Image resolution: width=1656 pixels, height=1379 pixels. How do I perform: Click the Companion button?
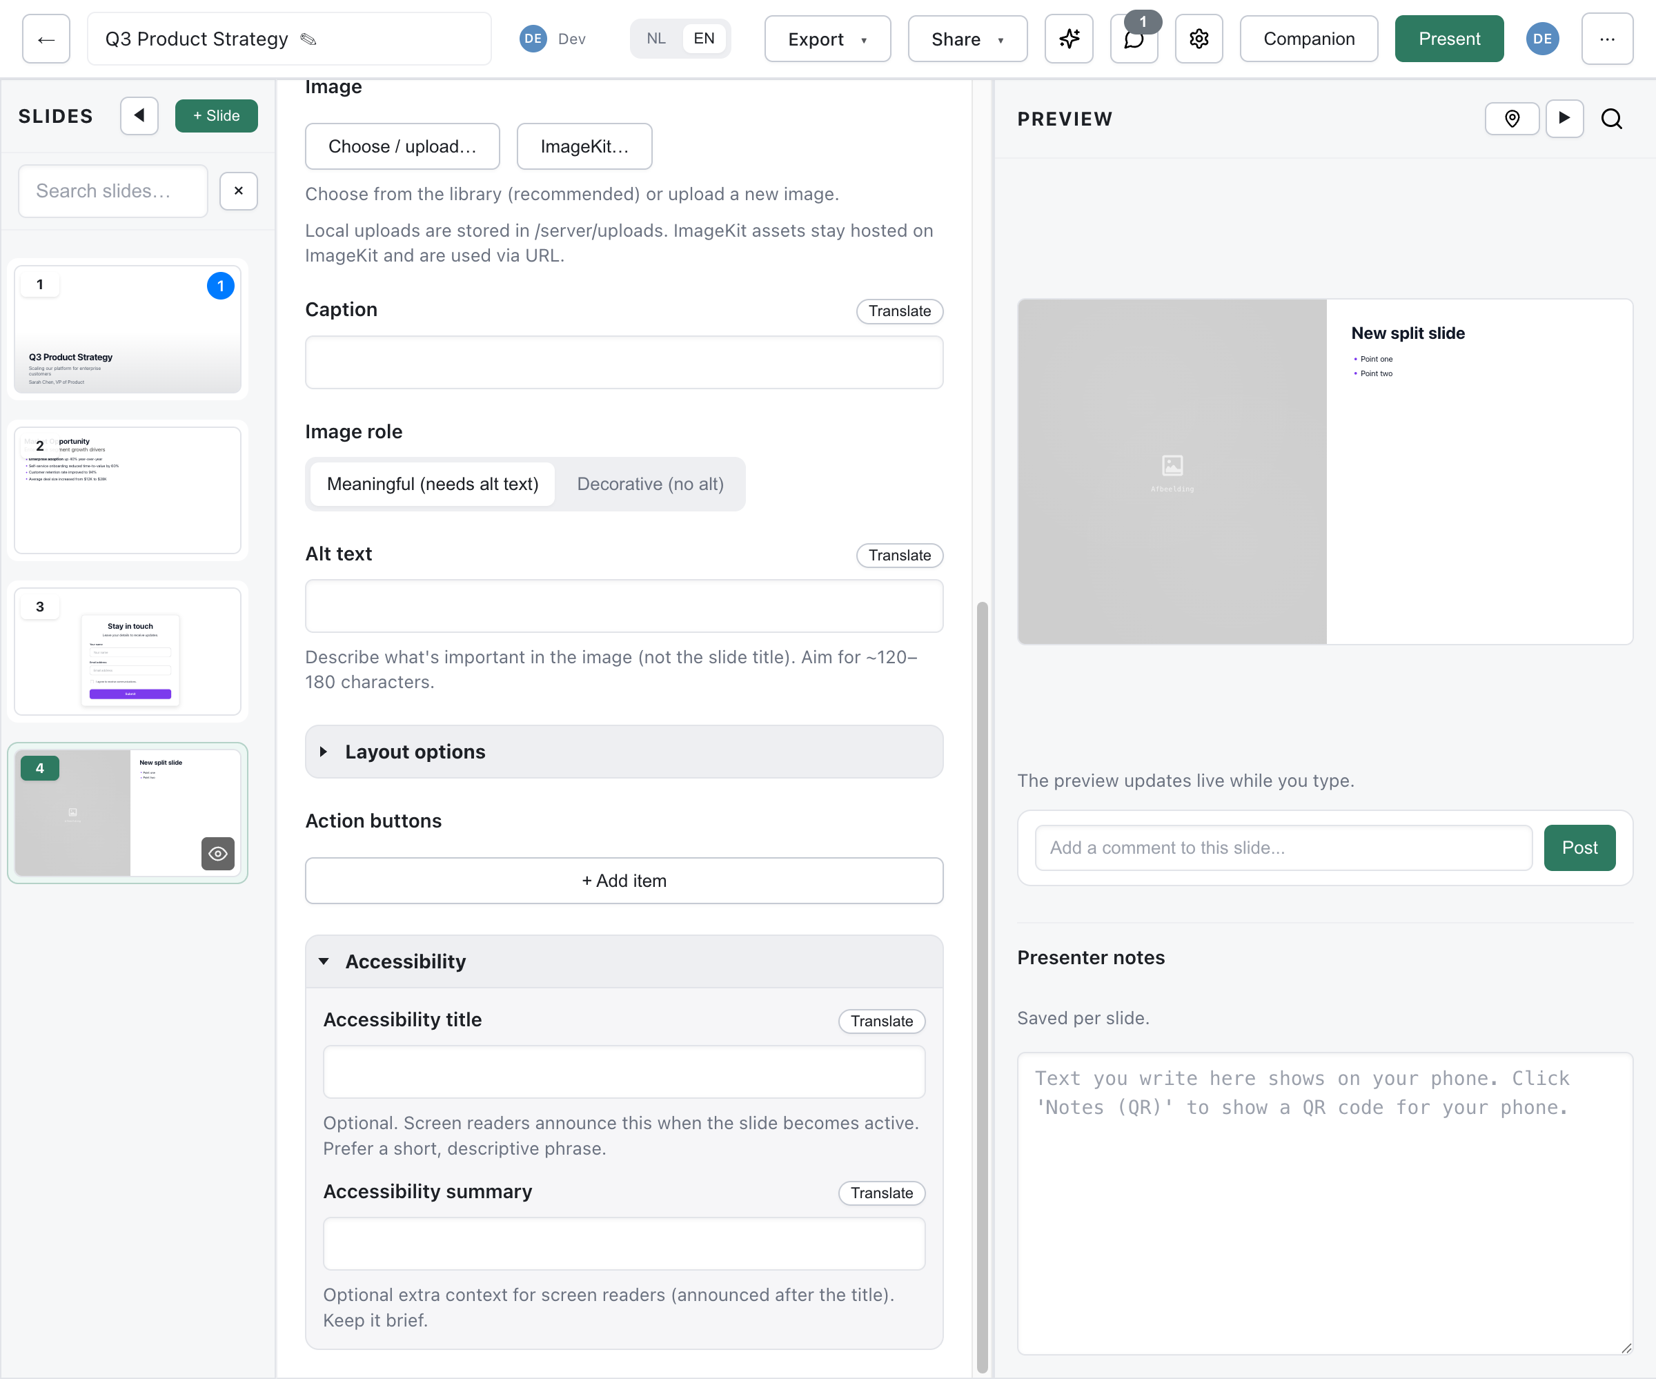coord(1308,39)
